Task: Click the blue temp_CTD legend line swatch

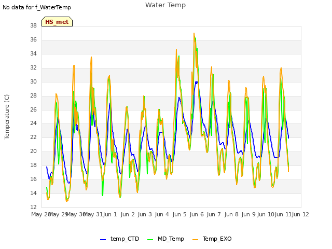Action: pyautogui.click(x=103, y=240)
